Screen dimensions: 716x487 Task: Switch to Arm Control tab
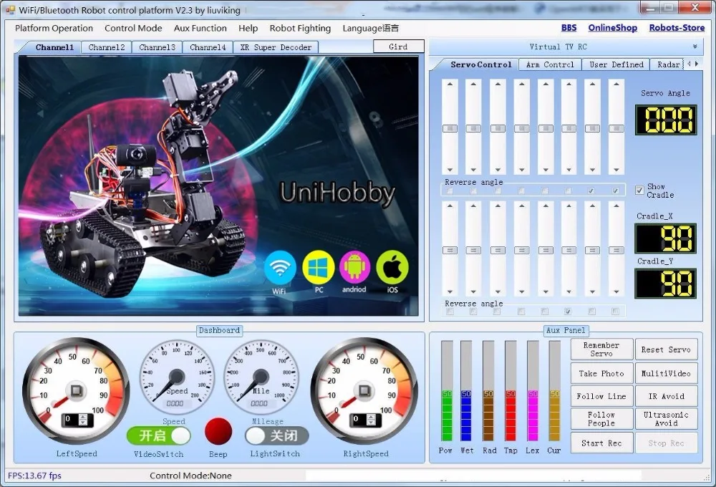(x=550, y=64)
